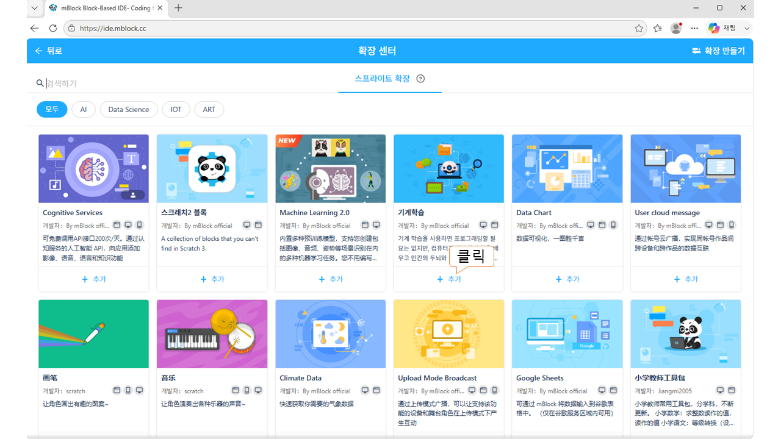781x439 pixels.
Task: Click the ide.mblock.cc address bar
Action: pyautogui.click(x=354, y=28)
